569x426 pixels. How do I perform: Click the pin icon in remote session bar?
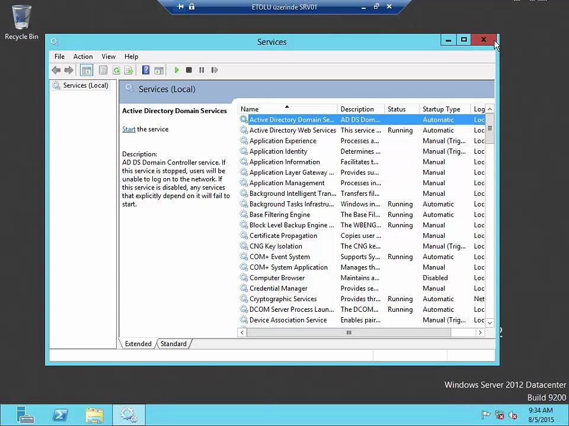tap(180, 7)
